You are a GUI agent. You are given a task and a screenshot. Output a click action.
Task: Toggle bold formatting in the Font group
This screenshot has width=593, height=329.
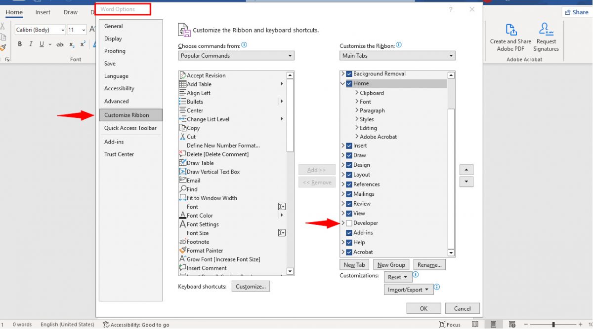tap(19, 44)
